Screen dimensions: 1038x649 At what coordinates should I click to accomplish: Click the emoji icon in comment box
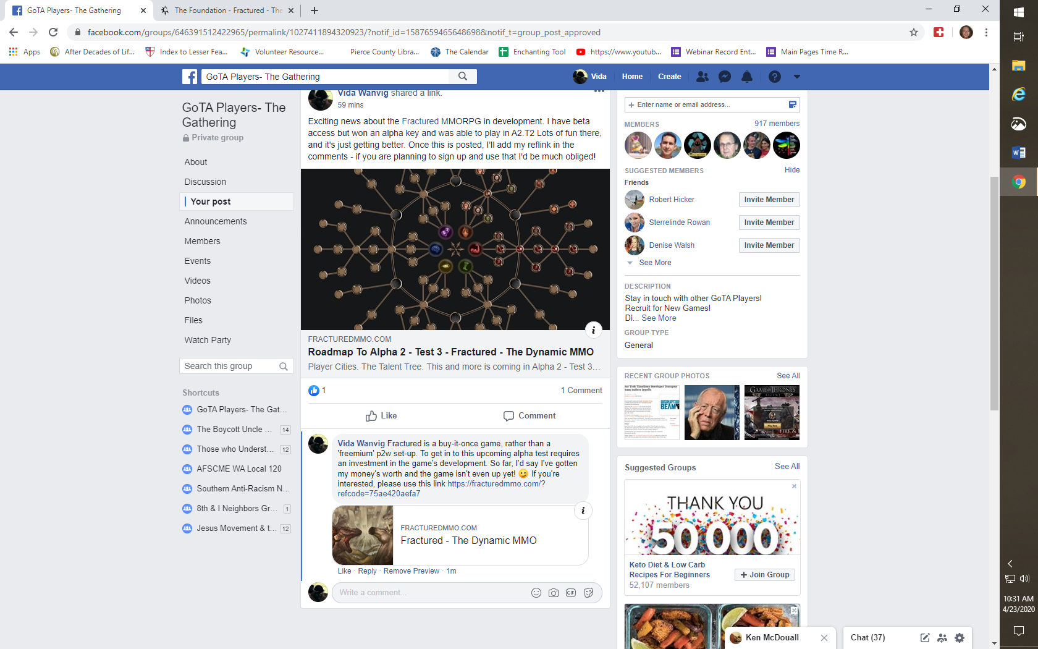(536, 593)
